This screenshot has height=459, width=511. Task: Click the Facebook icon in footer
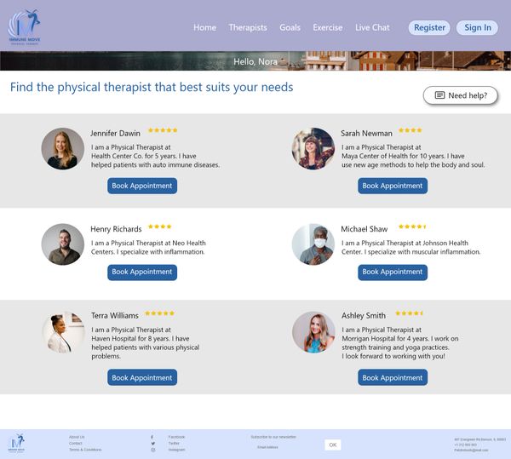tap(152, 437)
